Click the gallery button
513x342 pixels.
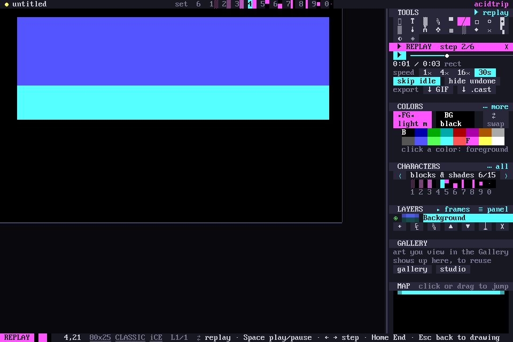point(412,269)
